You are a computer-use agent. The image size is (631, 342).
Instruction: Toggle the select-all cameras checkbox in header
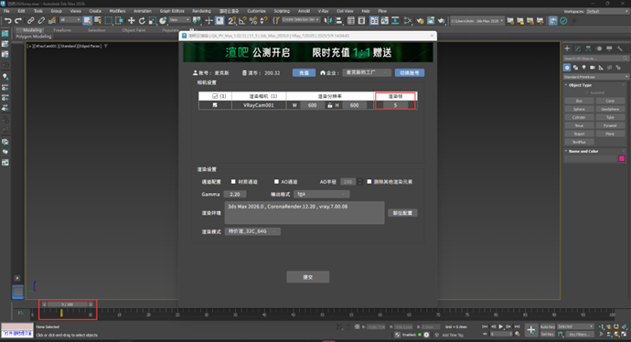[215, 96]
